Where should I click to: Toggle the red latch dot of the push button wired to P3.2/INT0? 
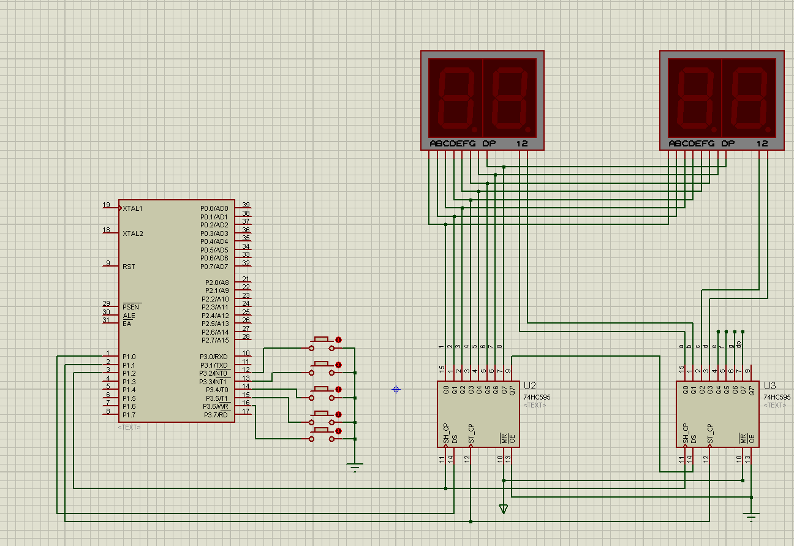coord(338,339)
